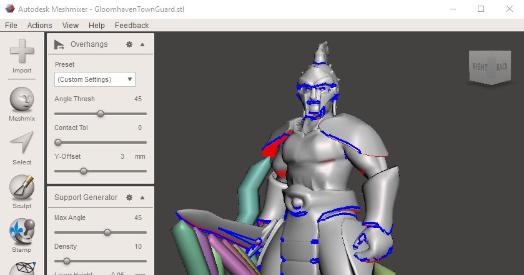Click the Overhangs panel icon
Image resolution: width=524 pixels, height=275 pixels.
point(59,44)
